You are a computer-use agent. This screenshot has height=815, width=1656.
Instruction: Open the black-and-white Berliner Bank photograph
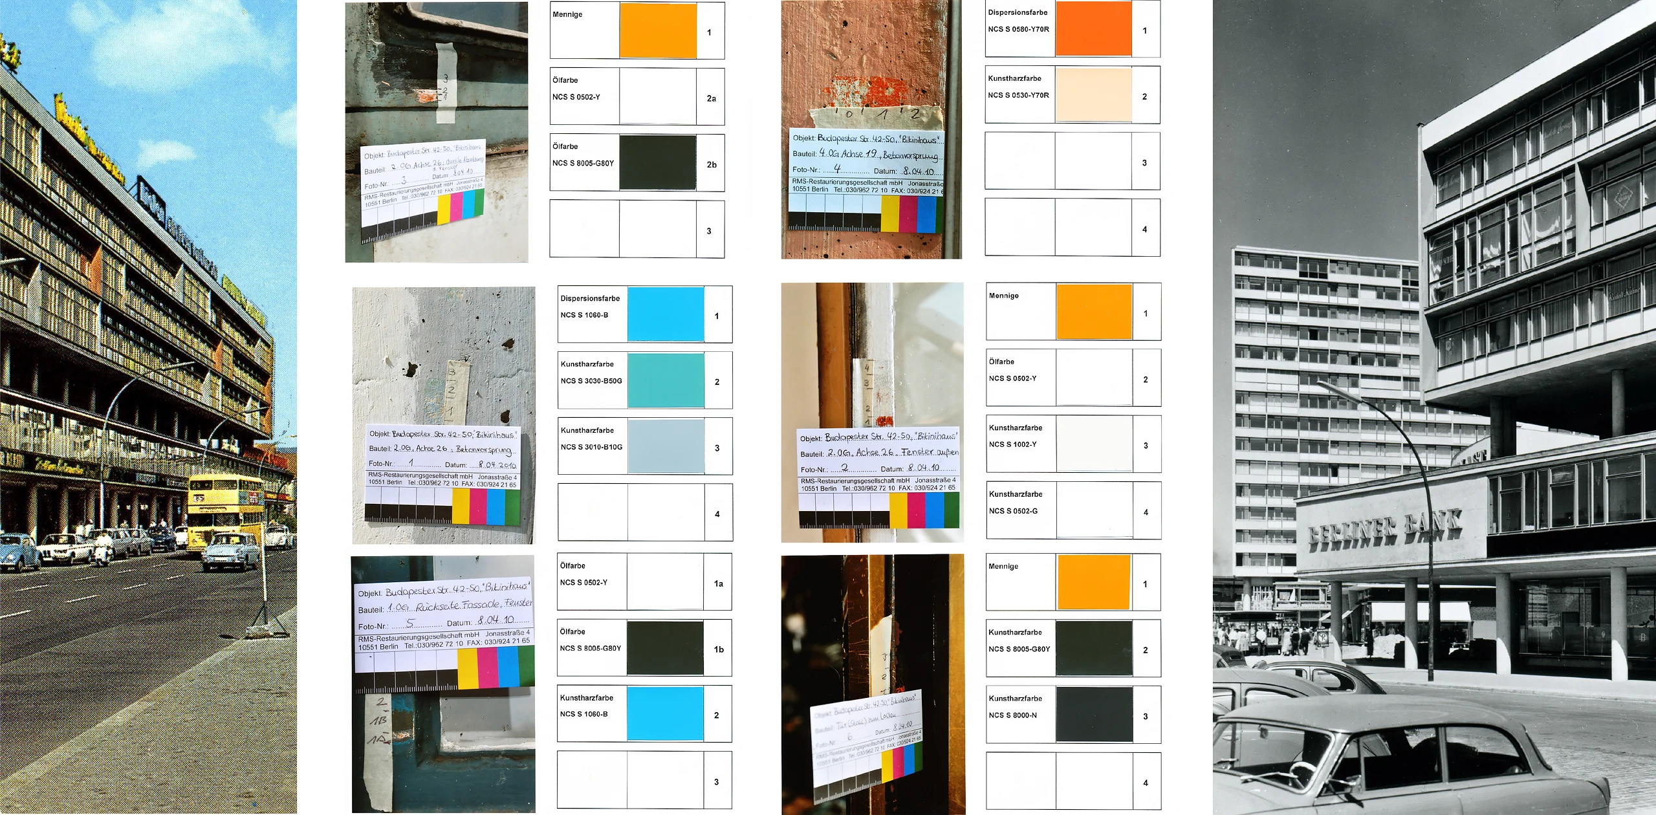click(1433, 407)
